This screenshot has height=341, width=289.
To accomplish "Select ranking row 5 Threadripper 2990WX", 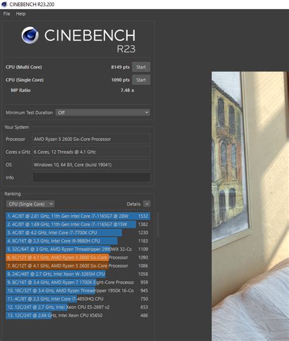I will click(78, 249).
